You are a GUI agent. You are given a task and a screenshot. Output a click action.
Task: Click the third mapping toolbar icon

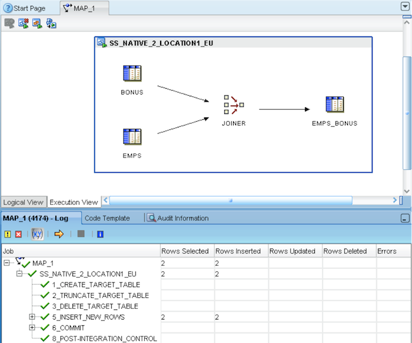(37, 23)
